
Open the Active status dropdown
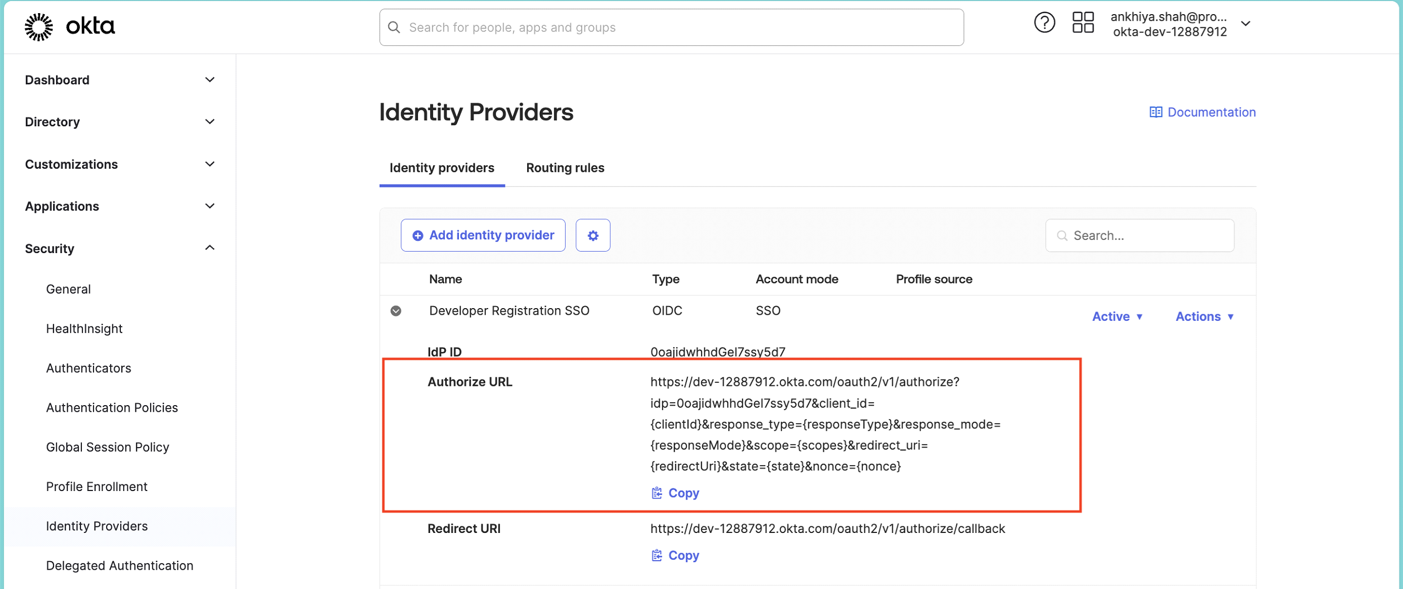(1117, 316)
